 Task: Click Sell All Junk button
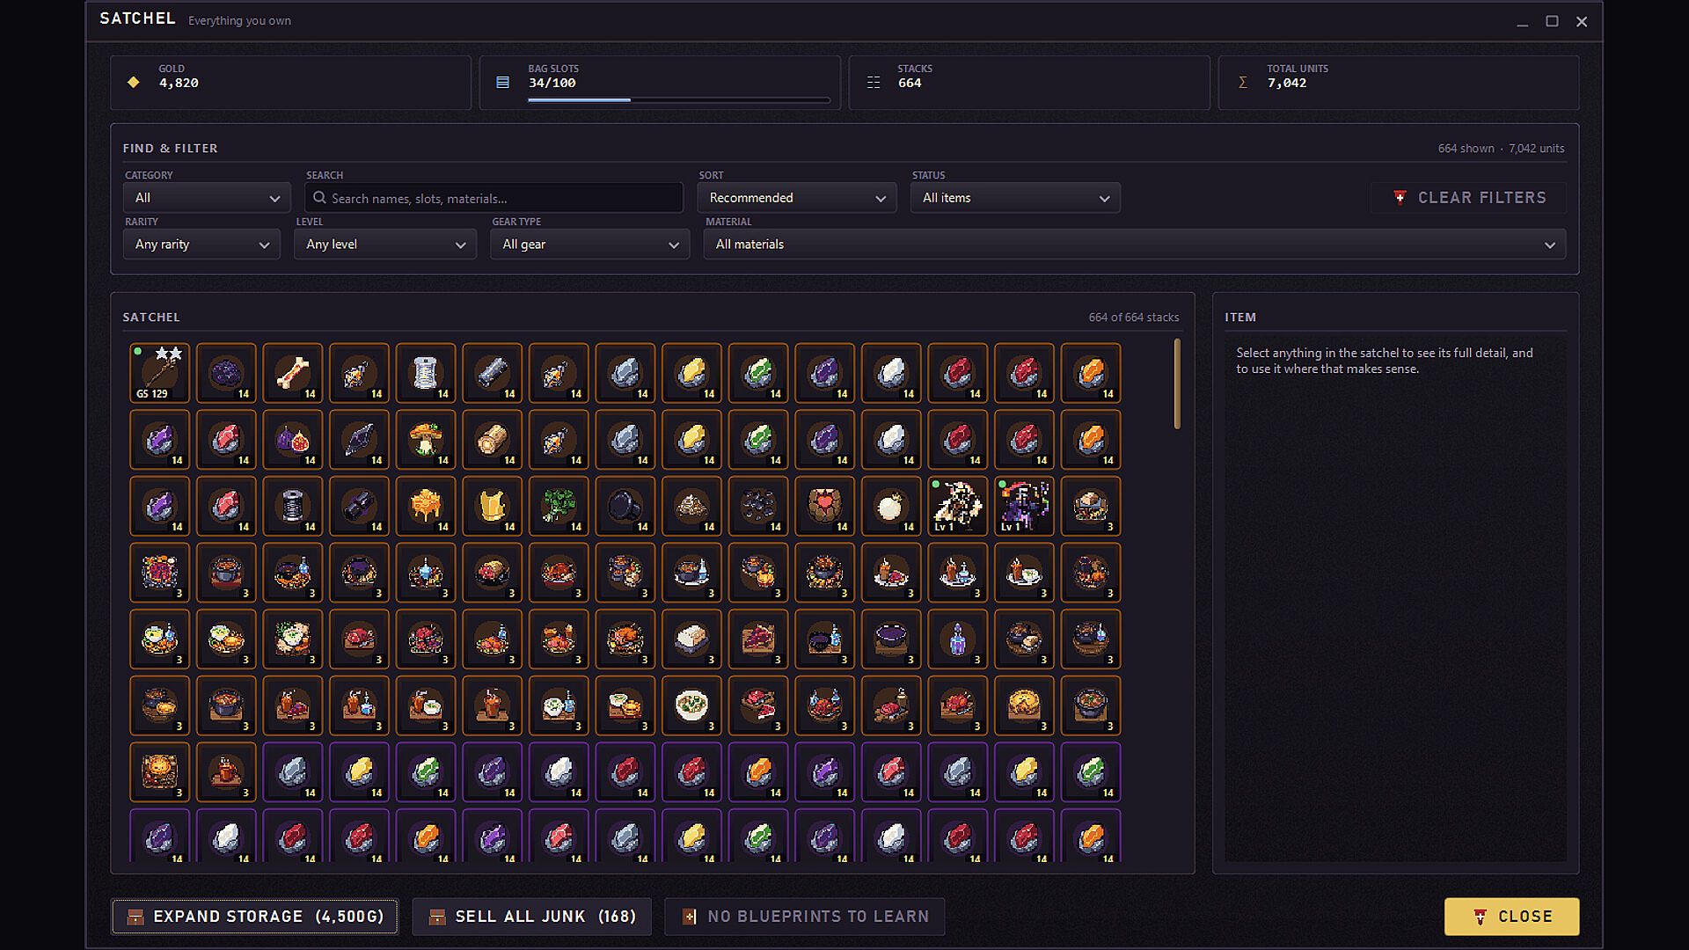point(531,917)
